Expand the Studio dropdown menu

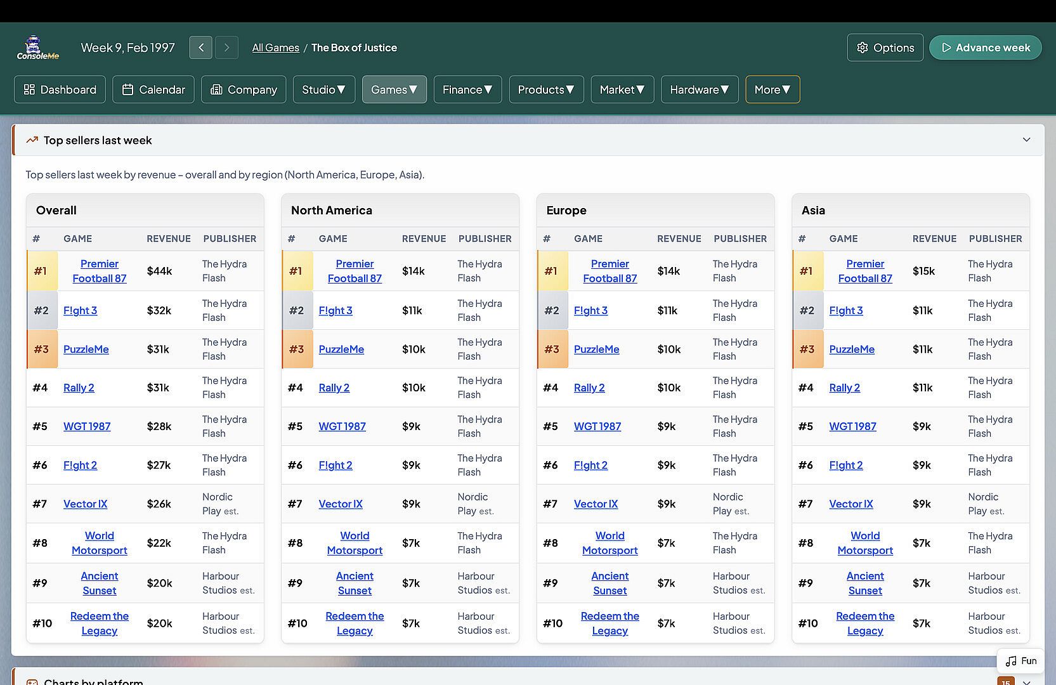point(323,89)
